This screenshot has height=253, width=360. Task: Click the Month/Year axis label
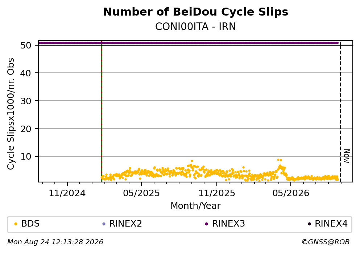[x=196, y=206]
